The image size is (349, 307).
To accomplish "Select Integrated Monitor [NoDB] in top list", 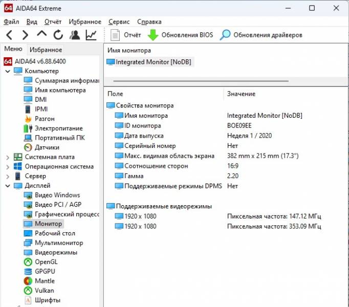I will 150,62.
